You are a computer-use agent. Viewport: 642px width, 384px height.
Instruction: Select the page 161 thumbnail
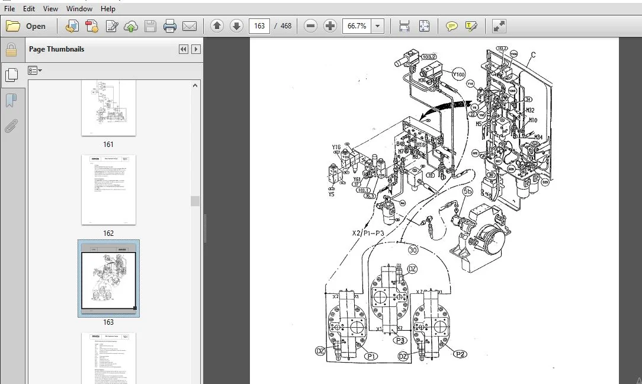[108, 108]
